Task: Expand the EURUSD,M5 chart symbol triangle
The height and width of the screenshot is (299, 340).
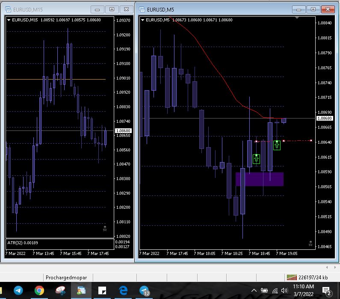Action: tap(143, 20)
